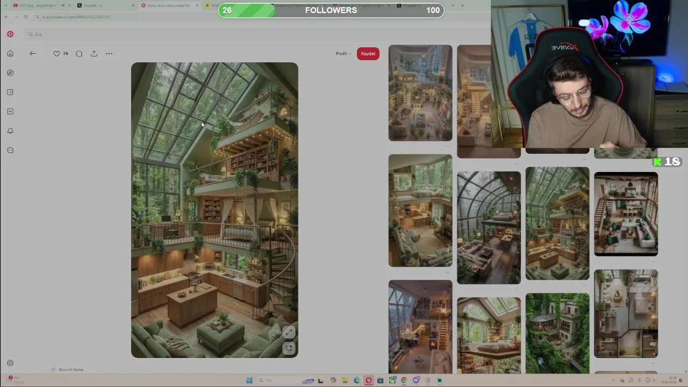Open Discord from taskbar
This screenshot has width=688, height=387.
[416, 380]
